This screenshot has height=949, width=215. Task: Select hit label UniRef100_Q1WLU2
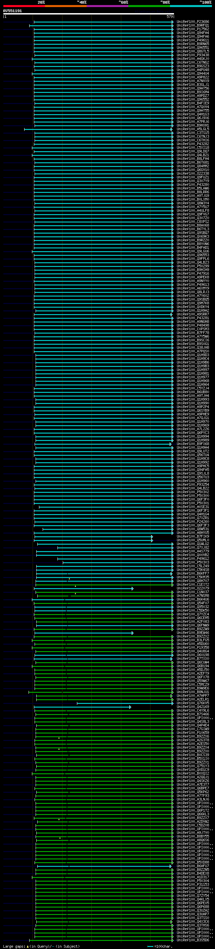192,544
